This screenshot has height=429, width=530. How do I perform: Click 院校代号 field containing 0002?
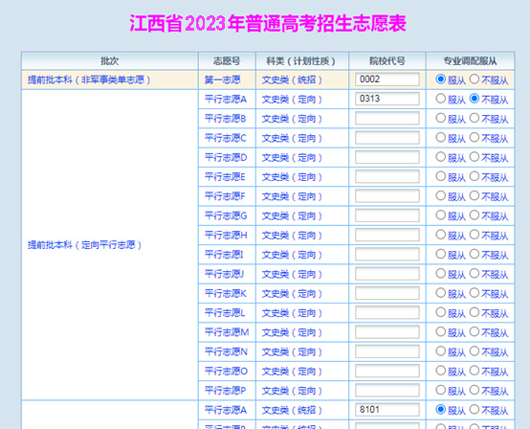click(x=387, y=79)
